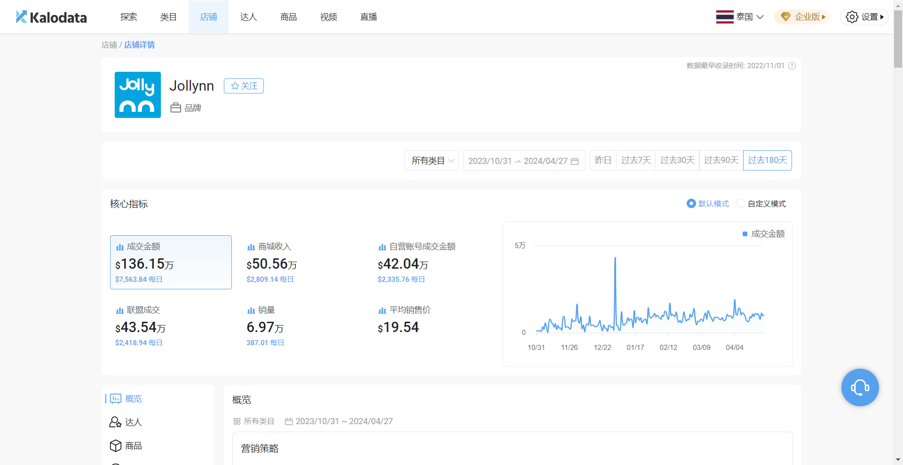Viewport: 903px width, 465px height.
Task: Choose the 过去30天 time range tab
Action: 677,160
